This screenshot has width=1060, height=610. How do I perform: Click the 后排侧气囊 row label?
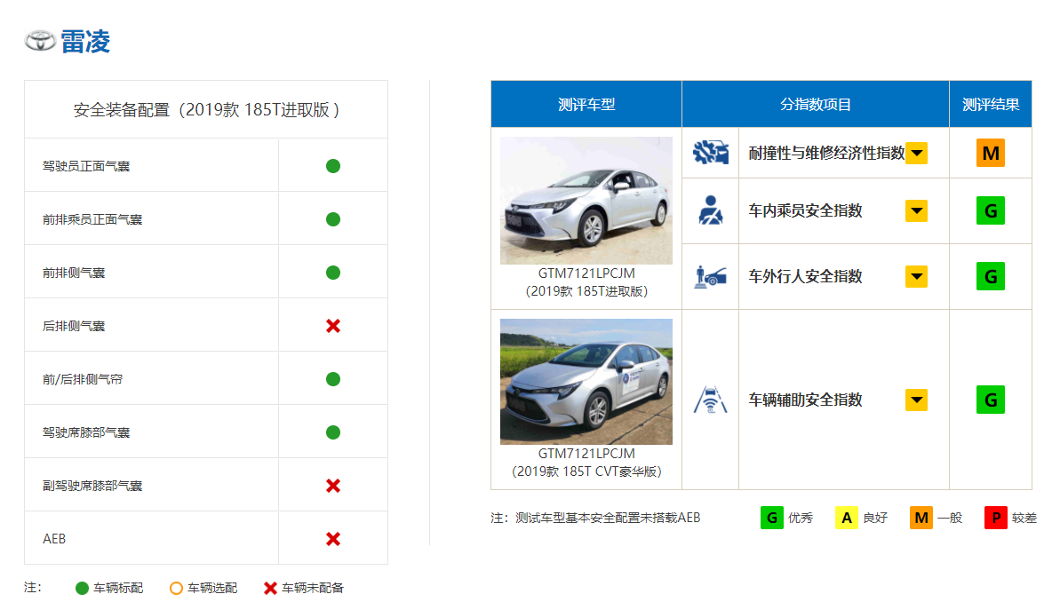click(x=73, y=326)
